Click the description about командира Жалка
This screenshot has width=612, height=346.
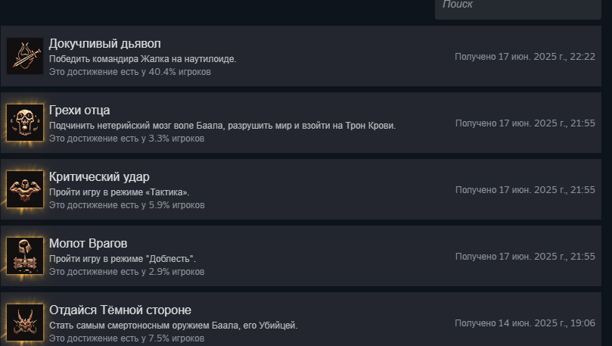[142, 59]
